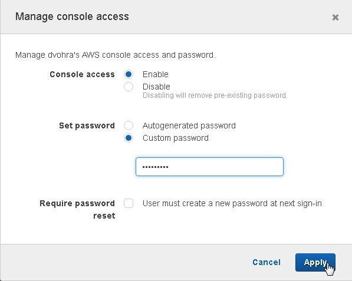Viewport: 352px width, 281px height.
Task: Click the 'Set password' field label
Action: [87, 125]
